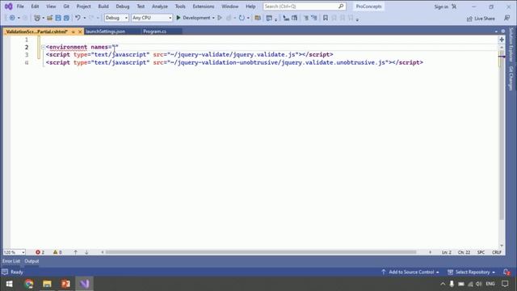
Task: Click the New Project toolbar icon
Action: click(x=37, y=18)
